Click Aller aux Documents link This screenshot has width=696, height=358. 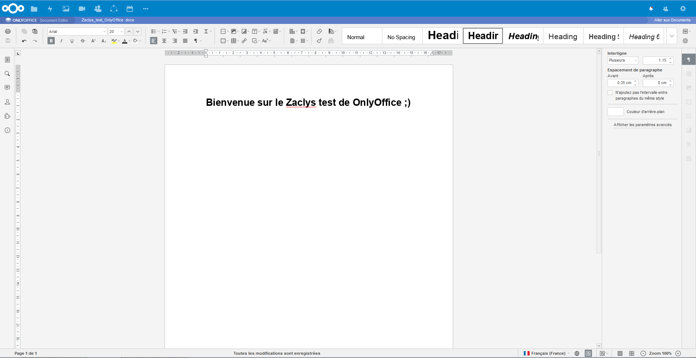pos(672,20)
